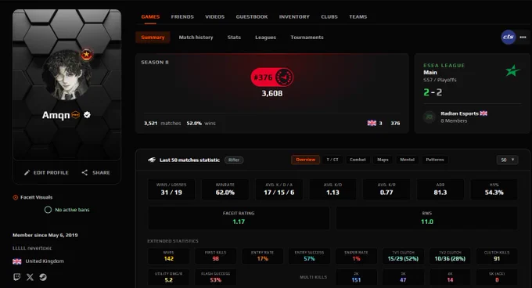Open the three-dot more options menu
532x288 pixels.
[523, 37]
